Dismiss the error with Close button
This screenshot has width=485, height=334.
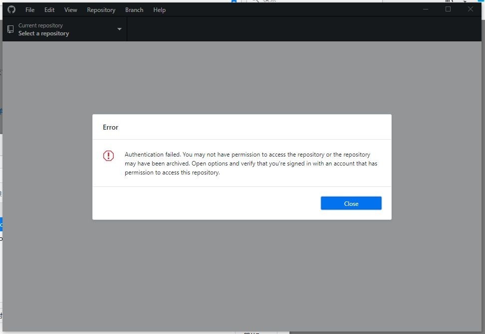(x=351, y=203)
